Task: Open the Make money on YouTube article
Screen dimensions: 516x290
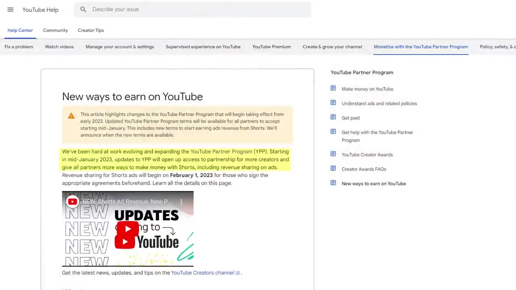Action: click(x=367, y=89)
